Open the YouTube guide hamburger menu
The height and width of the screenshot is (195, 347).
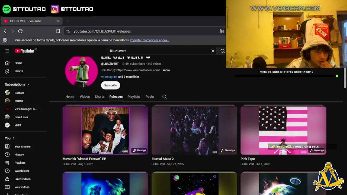pos(7,51)
